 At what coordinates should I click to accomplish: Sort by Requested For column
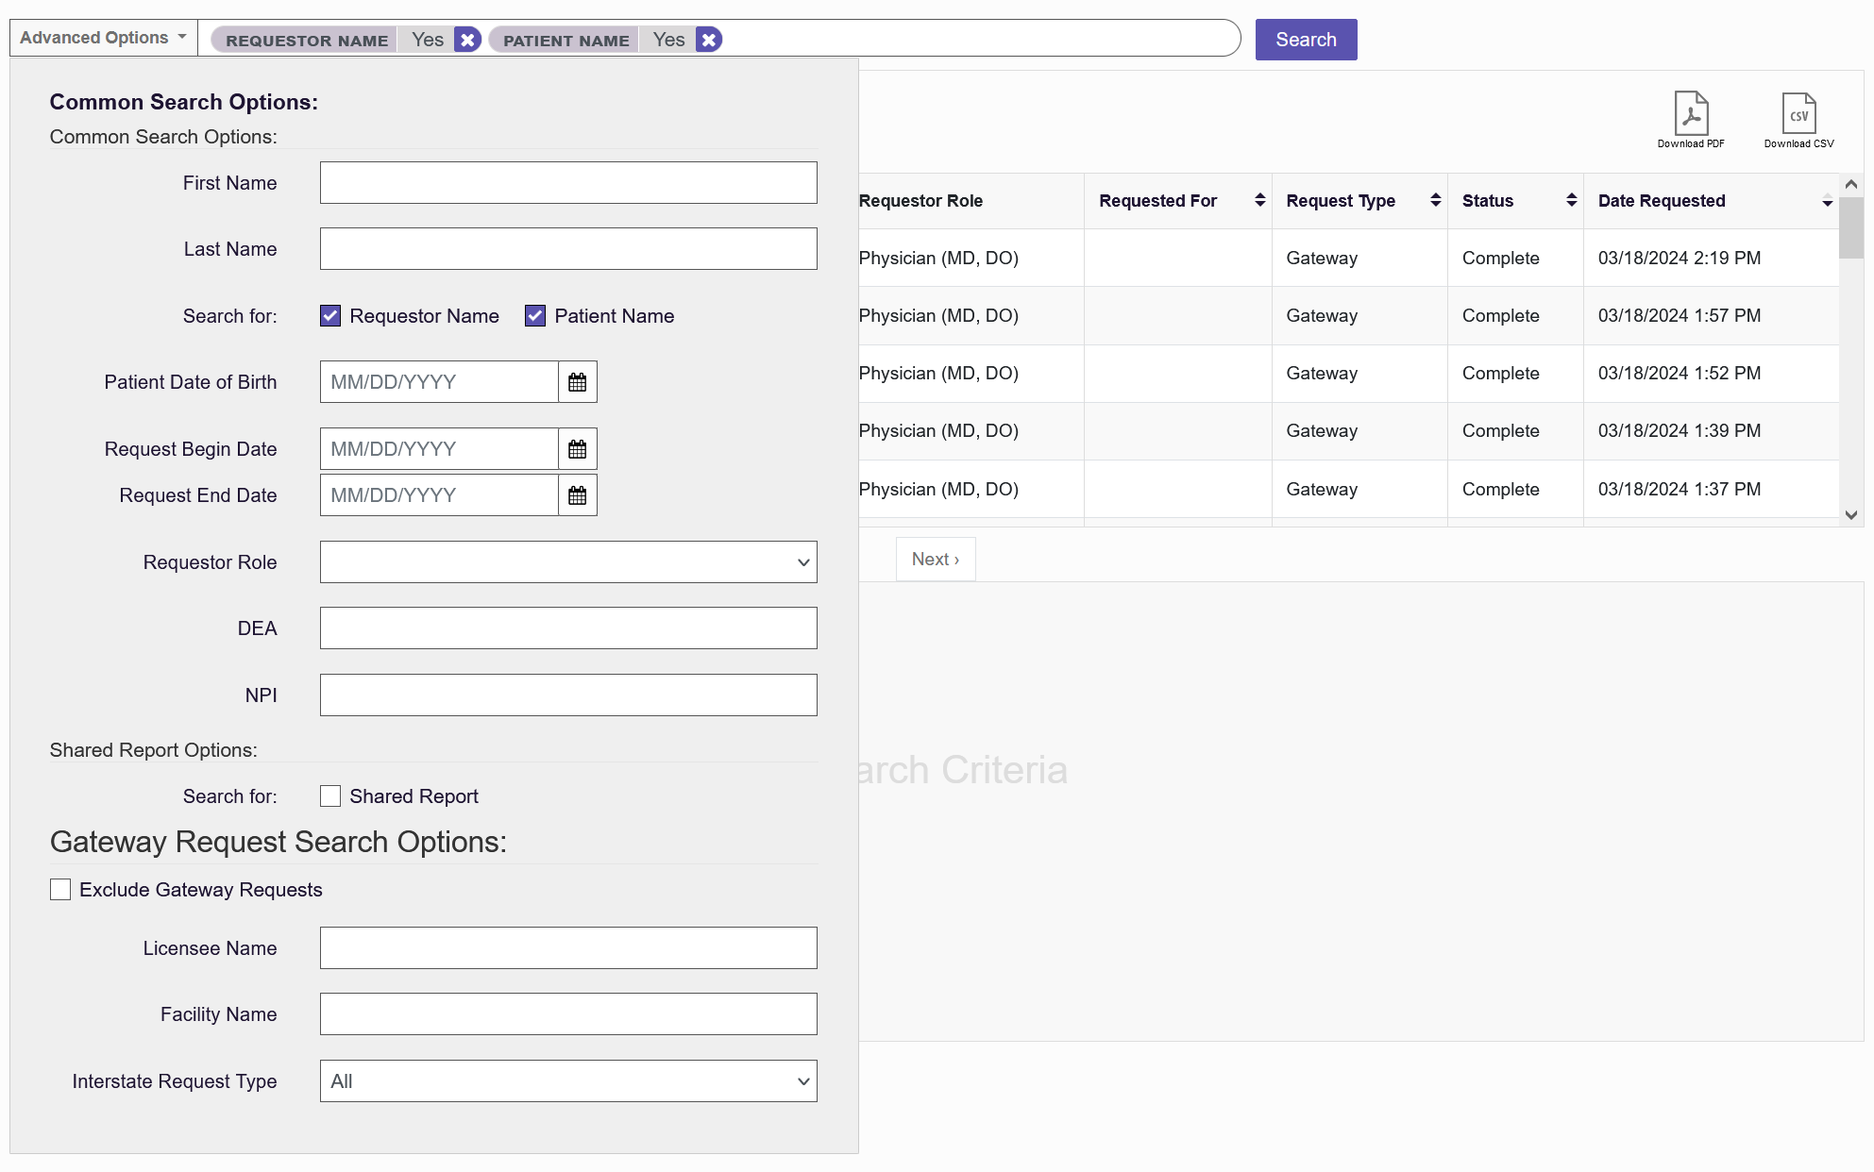[x=1259, y=200]
